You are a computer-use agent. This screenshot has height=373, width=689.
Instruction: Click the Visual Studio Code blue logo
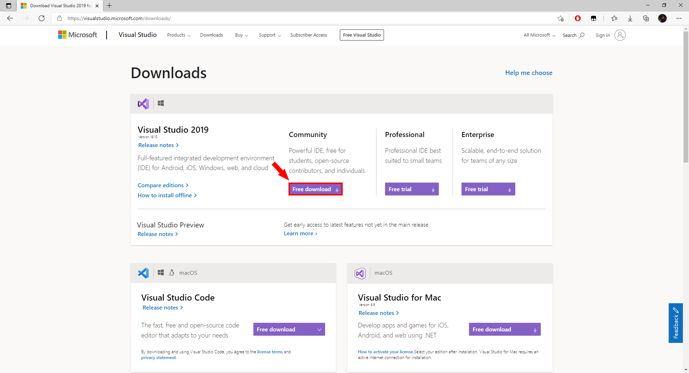pyautogui.click(x=143, y=273)
